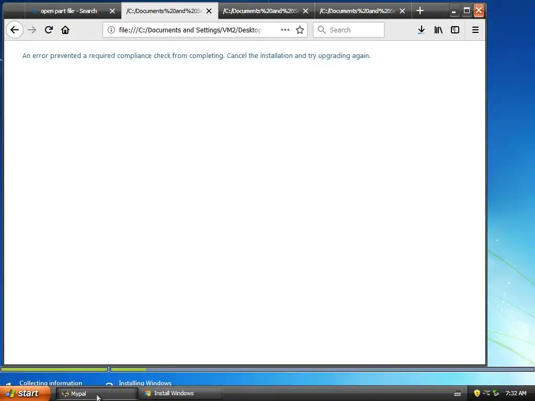Open page actions three-dot menu
This screenshot has width=535, height=401.
pos(285,30)
